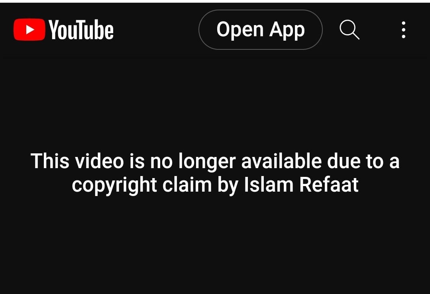Screen dimensions: 430x294
Task: Click the magnifier icon beside Open App
Action: click(349, 29)
